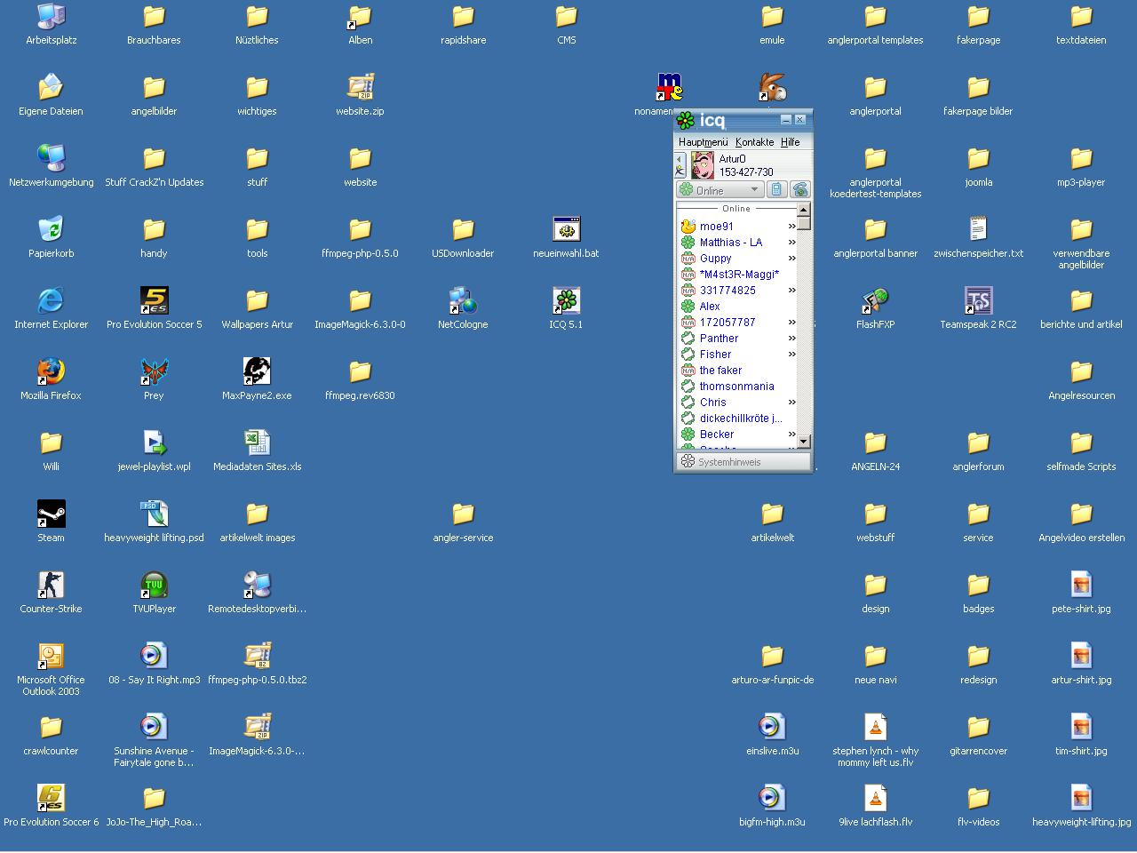This screenshot has height=853, width=1137.
Task: Select contact dickechillkröte in ICQ list
Action: 740,419
